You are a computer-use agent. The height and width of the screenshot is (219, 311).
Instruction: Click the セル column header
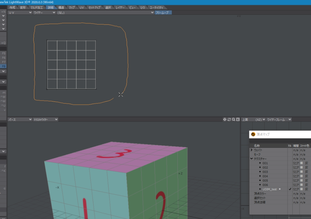290,146
